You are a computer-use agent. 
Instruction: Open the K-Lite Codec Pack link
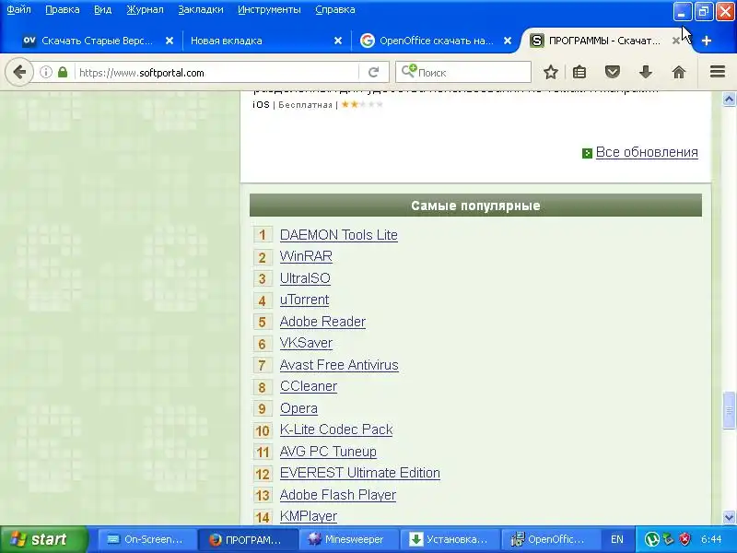[336, 429]
